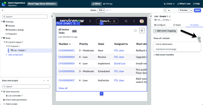Switch to the Configure tab
The image size is (203, 105).
pyautogui.click(x=160, y=25)
